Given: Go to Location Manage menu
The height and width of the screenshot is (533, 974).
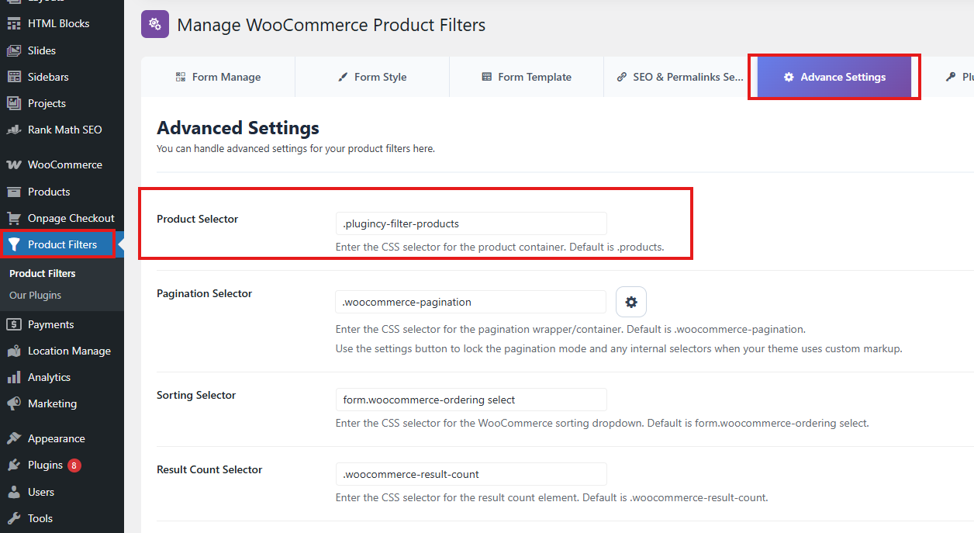Looking at the screenshot, I should [62, 351].
